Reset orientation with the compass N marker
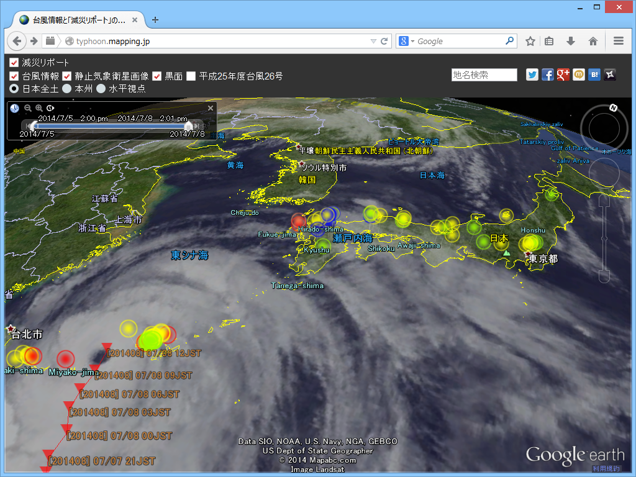Image resolution: width=636 pixels, height=477 pixels. 613,107
